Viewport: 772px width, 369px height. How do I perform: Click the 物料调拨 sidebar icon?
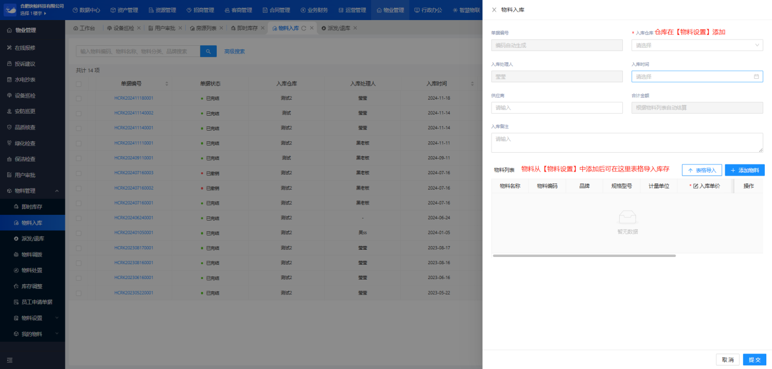click(16, 254)
